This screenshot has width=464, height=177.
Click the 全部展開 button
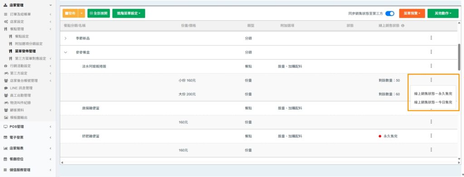click(98, 13)
